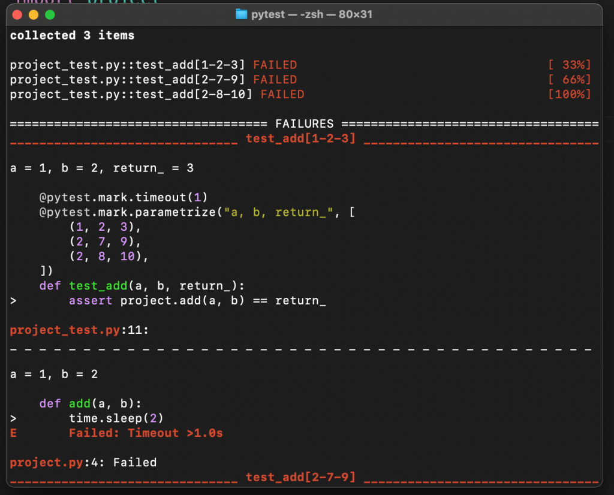Click the test_add[2-7-9] heading at bottom

[x=301, y=478]
